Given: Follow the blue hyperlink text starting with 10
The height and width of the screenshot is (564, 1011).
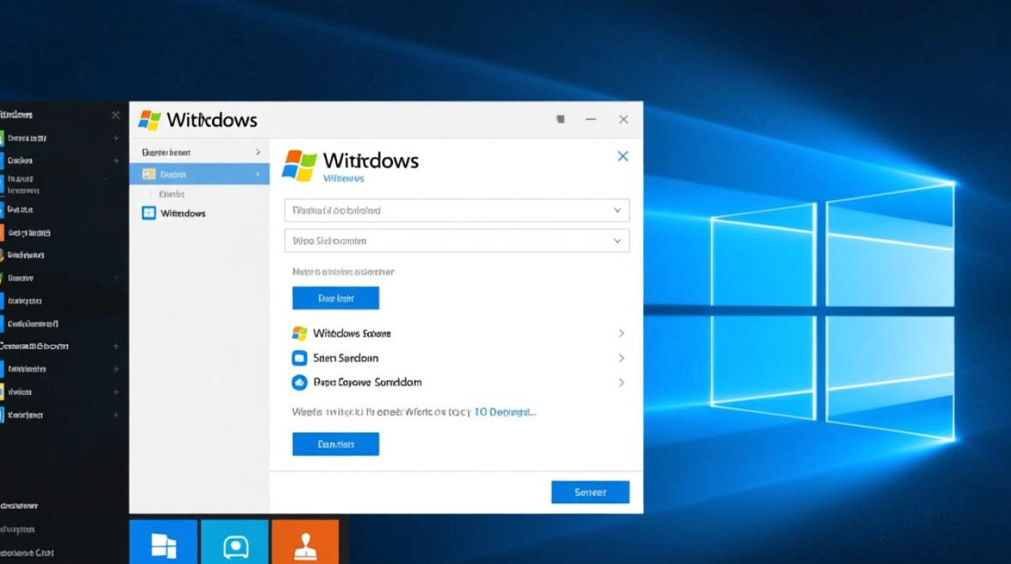Looking at the screenshot, I should 506,412.
